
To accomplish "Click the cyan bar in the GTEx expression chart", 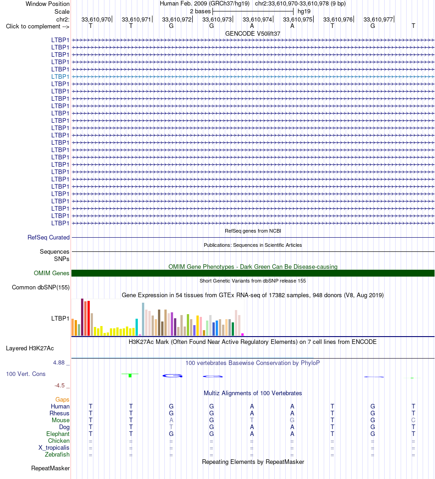I will 137,327.
